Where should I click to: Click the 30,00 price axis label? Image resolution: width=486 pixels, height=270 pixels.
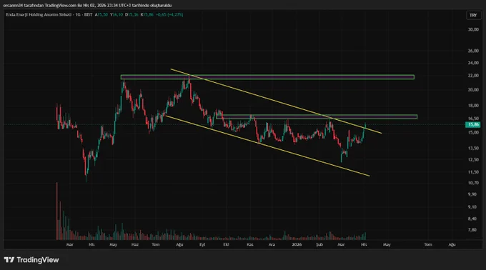pos(473,29)
